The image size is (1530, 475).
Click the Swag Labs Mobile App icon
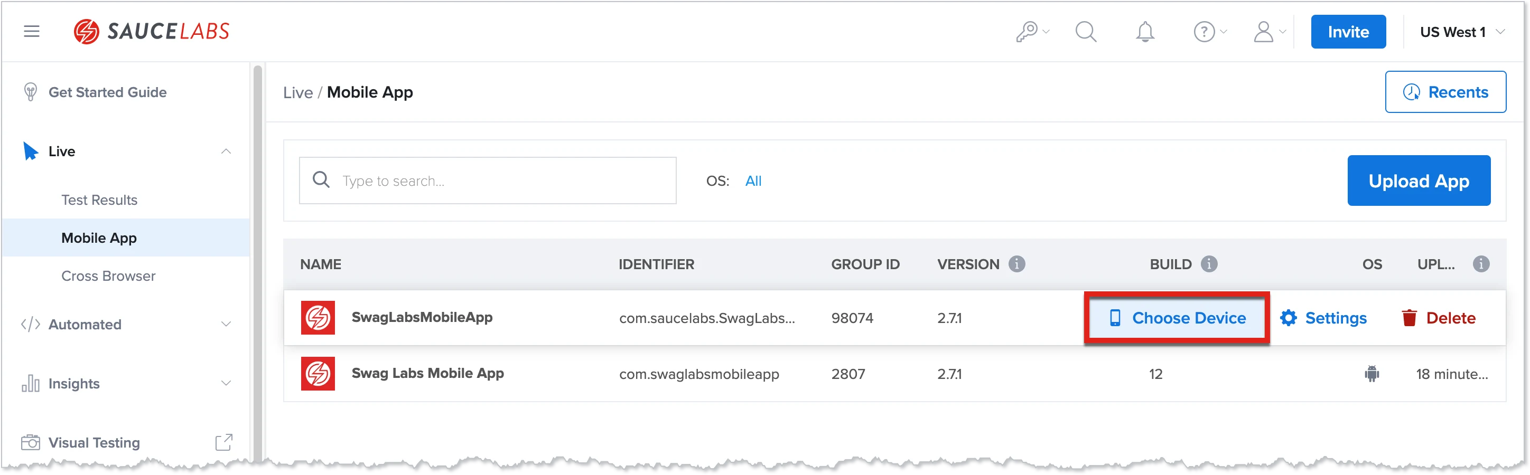point(318,374)
